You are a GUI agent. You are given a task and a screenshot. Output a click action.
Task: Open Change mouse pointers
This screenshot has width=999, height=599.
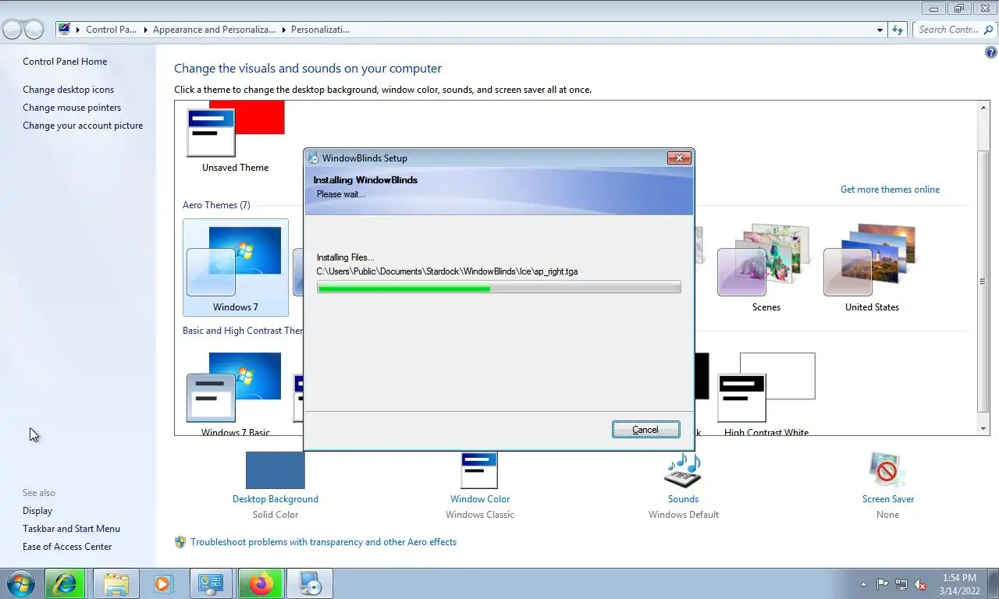pyautogui.click(x=72, y=108)
